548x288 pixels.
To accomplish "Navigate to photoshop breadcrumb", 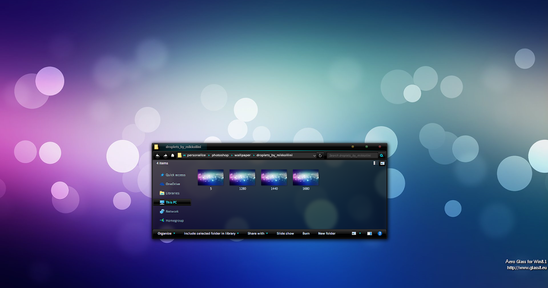I will 220,155.
